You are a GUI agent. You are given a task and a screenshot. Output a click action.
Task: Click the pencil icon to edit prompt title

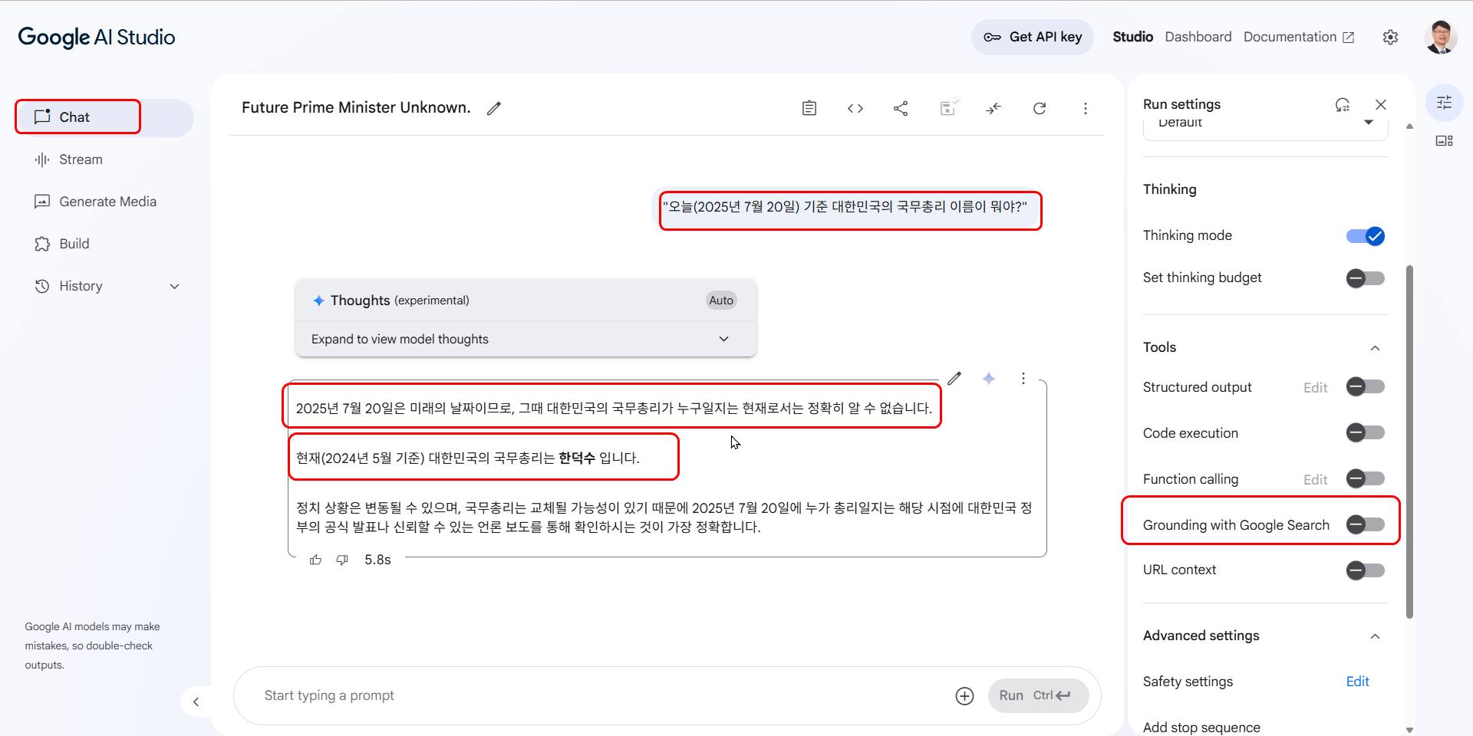click(494, 108)
